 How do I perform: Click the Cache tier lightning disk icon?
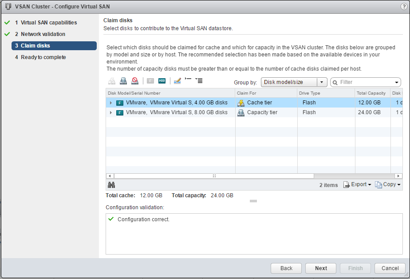241,103
